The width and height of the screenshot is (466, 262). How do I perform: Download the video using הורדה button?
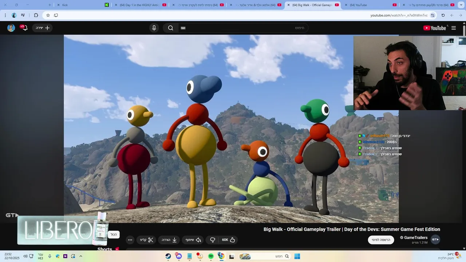169,240
